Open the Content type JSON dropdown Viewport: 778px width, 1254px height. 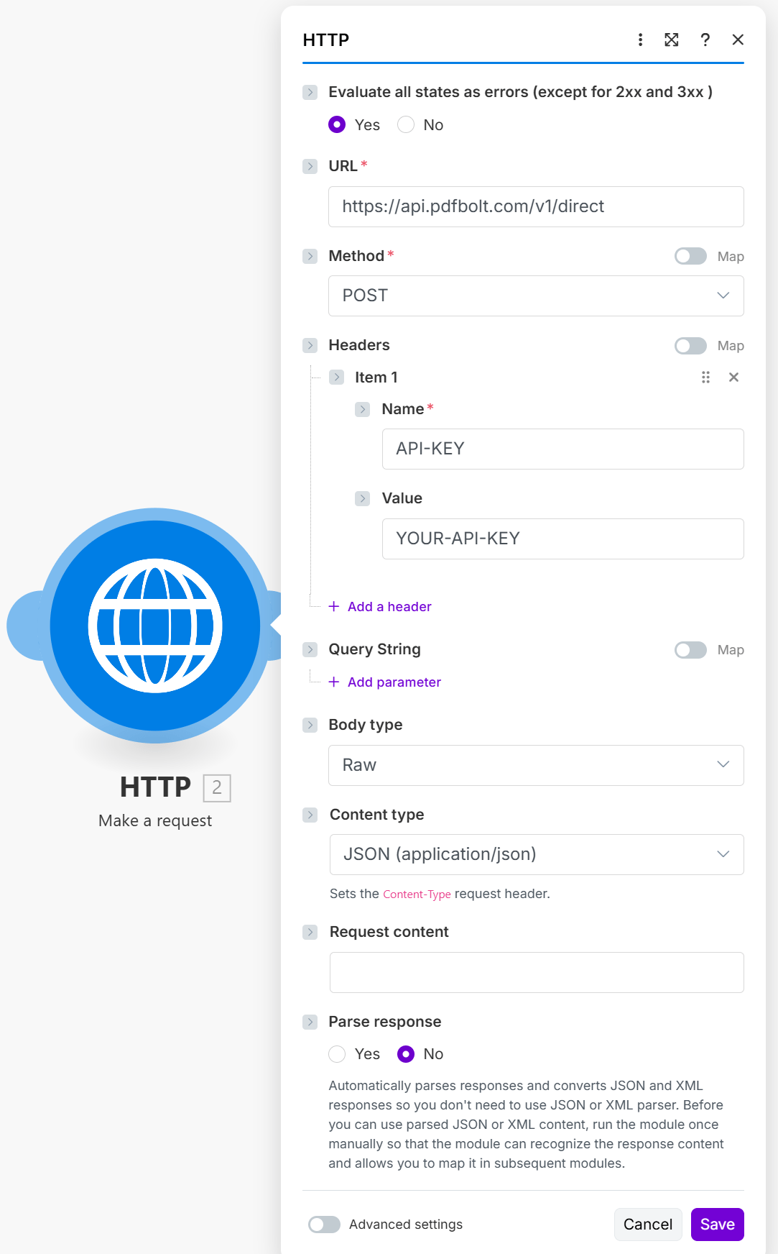pos(537,854)
